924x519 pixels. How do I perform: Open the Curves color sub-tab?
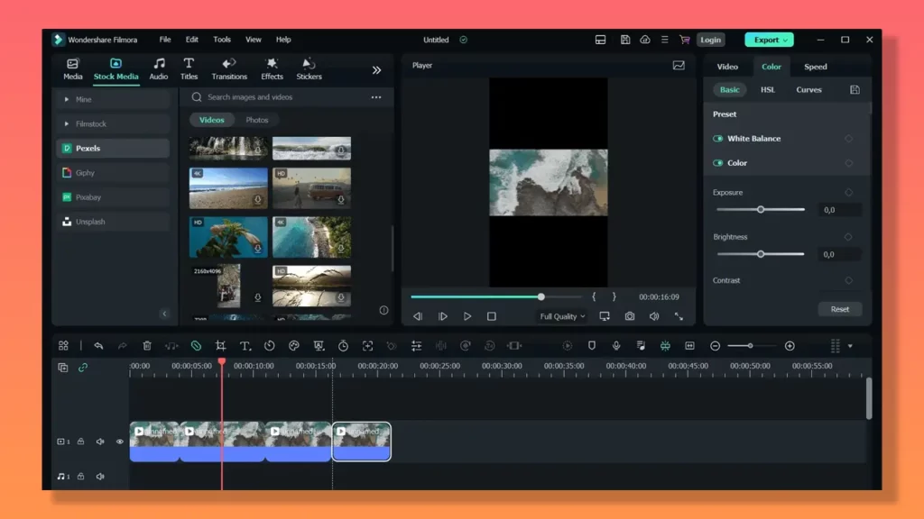[808, 90]
